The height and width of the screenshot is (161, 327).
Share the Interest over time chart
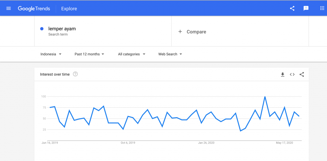pyautogui.click(x=301, y=74)
